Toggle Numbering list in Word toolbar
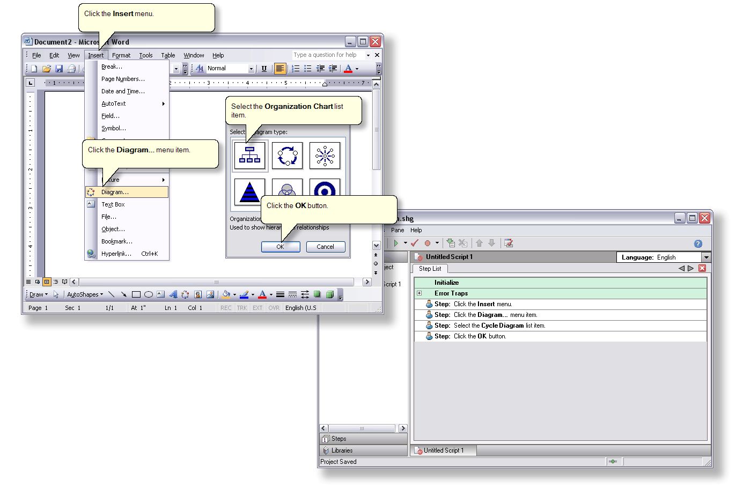This screenshot has height=488, width=736. 296,69
